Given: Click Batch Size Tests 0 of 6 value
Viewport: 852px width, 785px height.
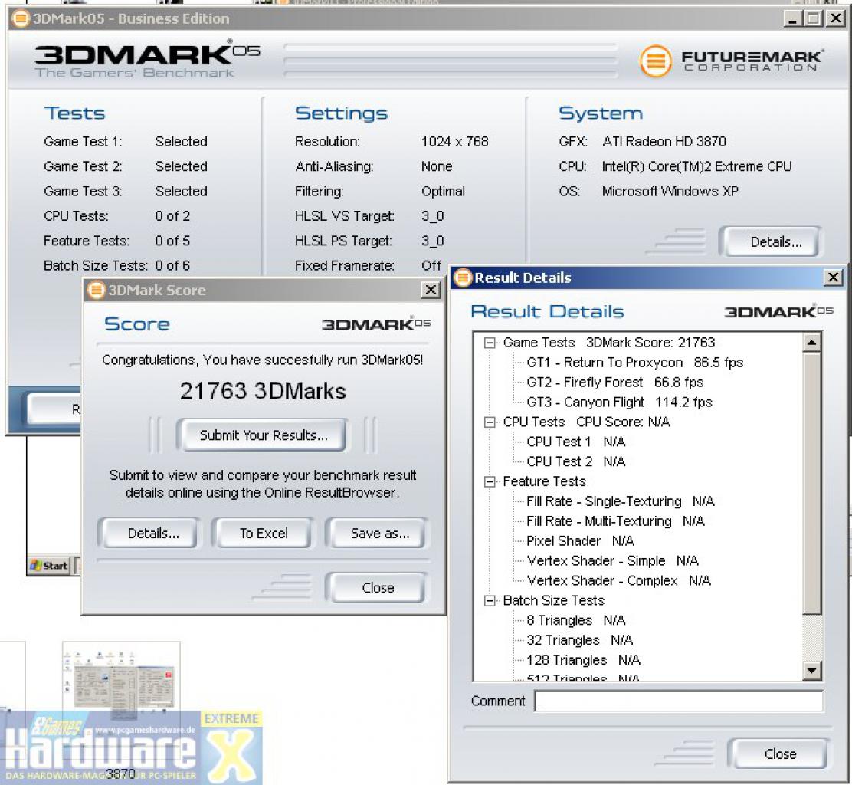Looking at the screenshot, I should 173,266.
